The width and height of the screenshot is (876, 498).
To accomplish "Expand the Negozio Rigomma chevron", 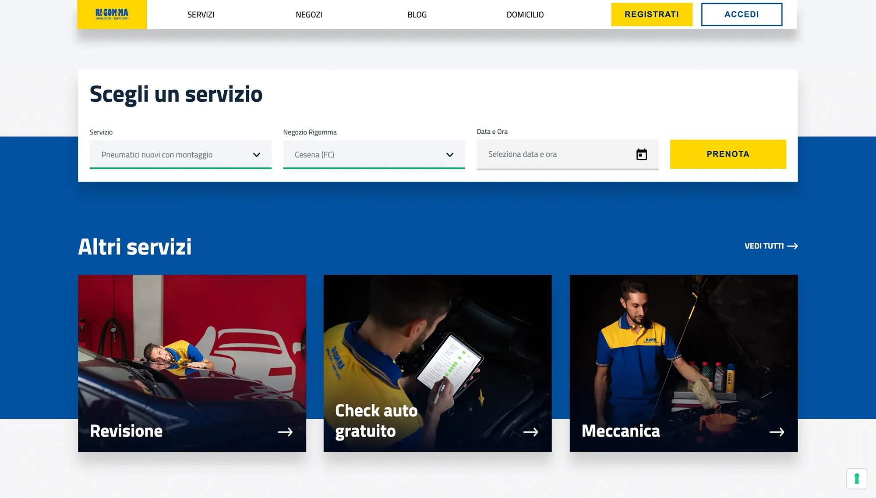I will 450,155.
